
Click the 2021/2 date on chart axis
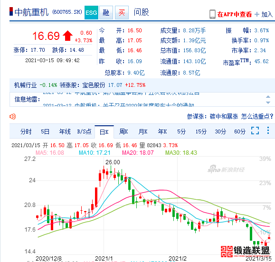coord(178,259)
